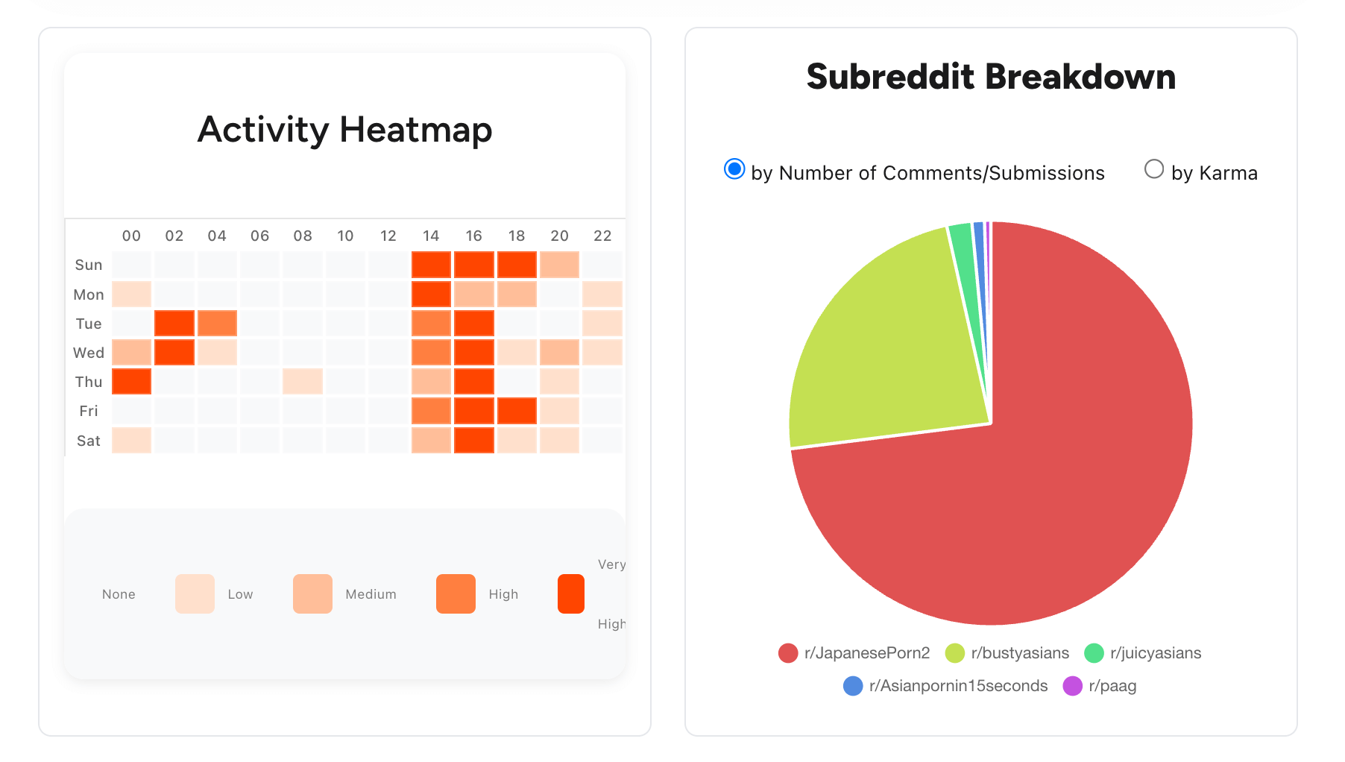
Task: Toggle the 'Very High' legend swatch
Action: click(x=570, y=593)
